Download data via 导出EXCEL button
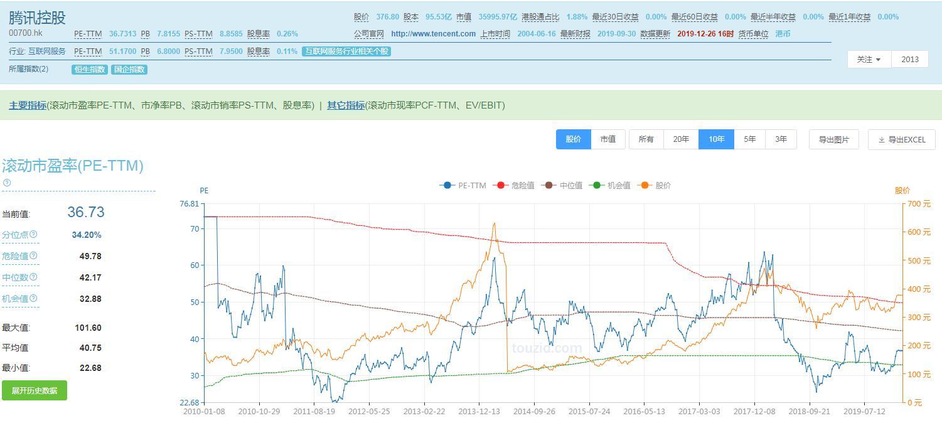The height and width of the screenshot is (423, 942). tap(901, 139)
